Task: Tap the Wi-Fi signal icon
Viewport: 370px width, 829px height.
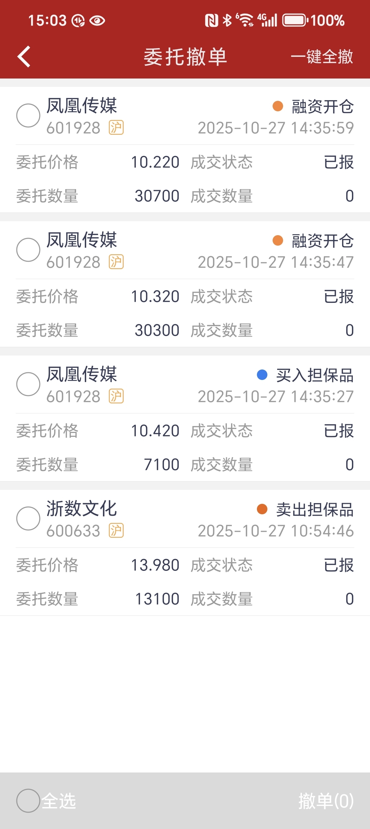Action: (245, 20)
